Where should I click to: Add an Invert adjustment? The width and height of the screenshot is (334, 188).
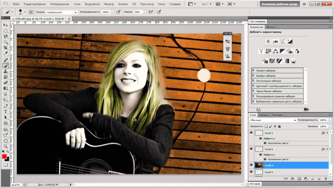265,61
